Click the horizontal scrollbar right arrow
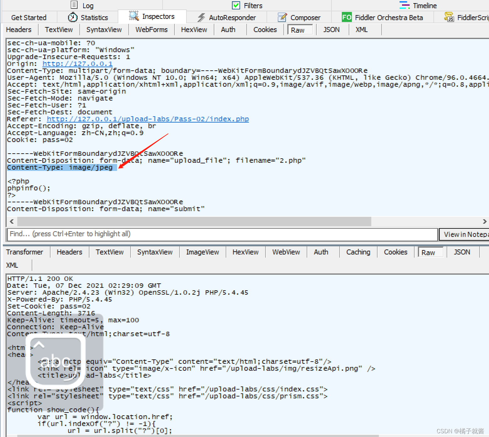Viewport: 489px width, 437px height. 485,221
